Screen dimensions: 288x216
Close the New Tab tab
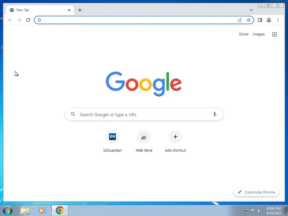click(69, 10)
